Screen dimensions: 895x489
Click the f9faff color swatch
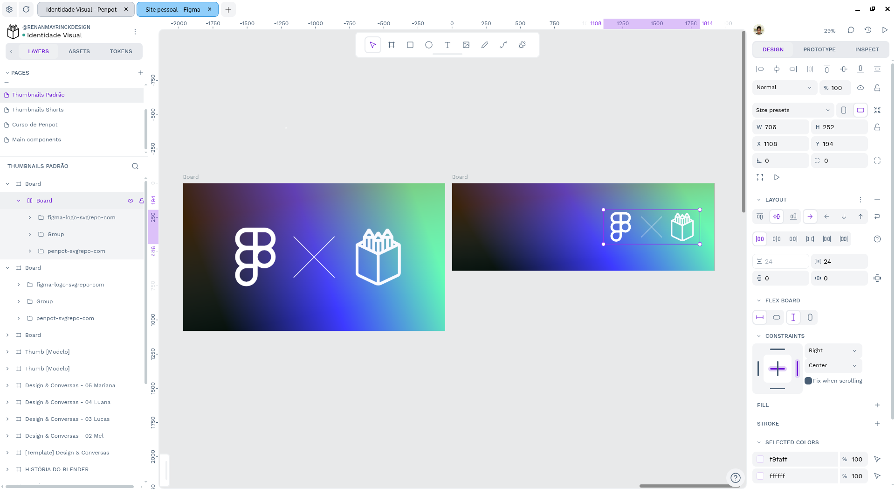click(x=760, y=459)
